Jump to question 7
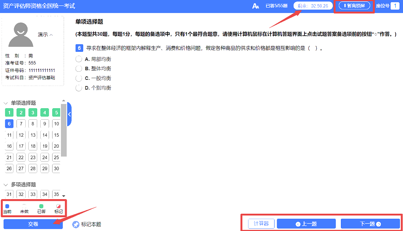This screenshot has width=403, height=231. [x=21, y=124]
